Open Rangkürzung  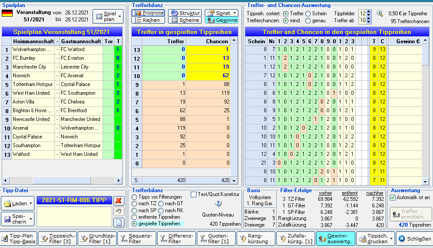pyautogui.click(x=256, y=238)
